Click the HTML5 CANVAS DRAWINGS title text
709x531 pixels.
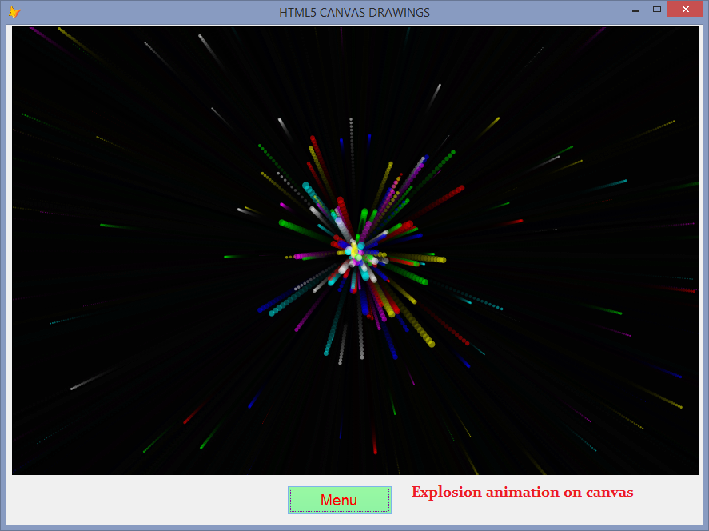point(354,12)
